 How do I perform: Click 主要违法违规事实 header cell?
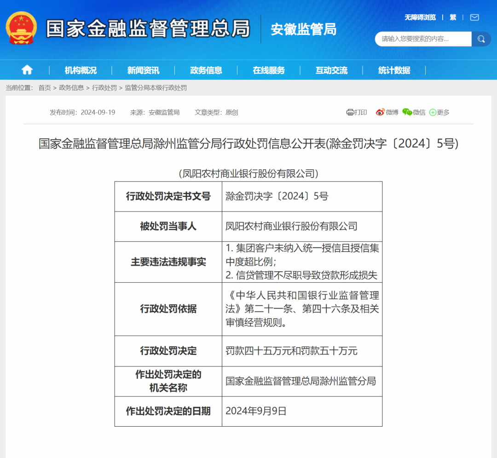[x=168, y=262]
